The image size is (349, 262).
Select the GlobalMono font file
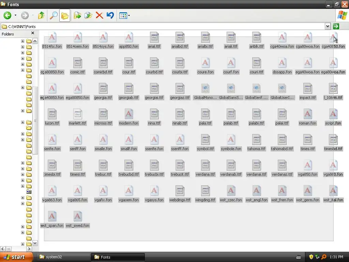point(205,92)
